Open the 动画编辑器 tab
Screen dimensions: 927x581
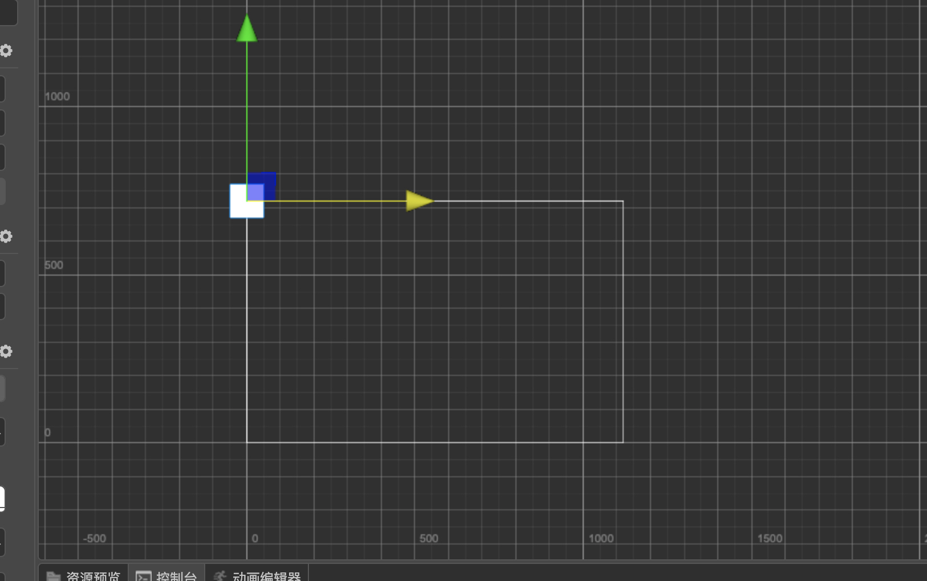pos(257,574)
